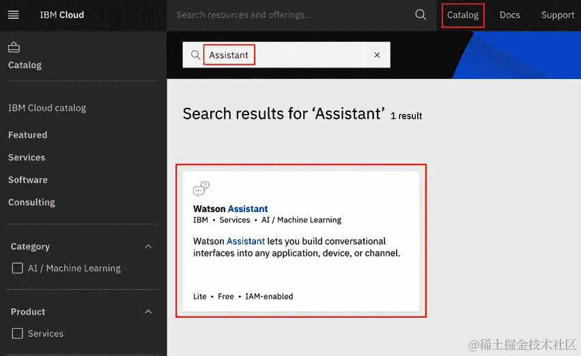Open Support in the top navigation

(558, 15)
